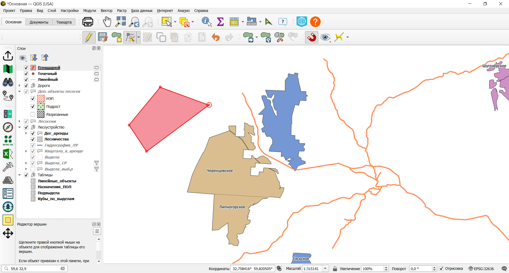This screenshot has width=509, height=273.
Task: Enable the Разрезанные layer checkbox
Action: point(33,115)
